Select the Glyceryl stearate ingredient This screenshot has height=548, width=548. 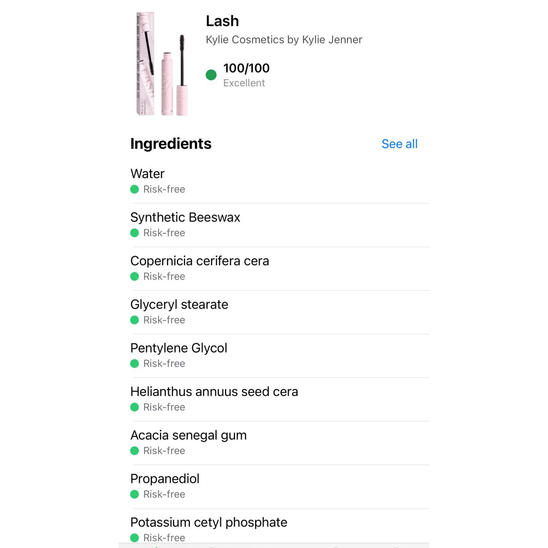tap(274, 312)
